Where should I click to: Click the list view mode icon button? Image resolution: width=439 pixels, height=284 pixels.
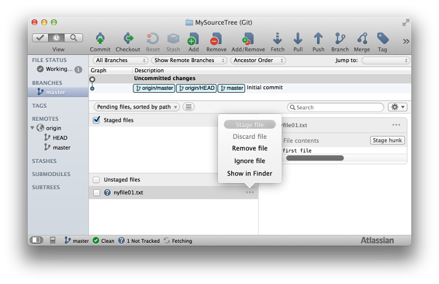(189, 107)
